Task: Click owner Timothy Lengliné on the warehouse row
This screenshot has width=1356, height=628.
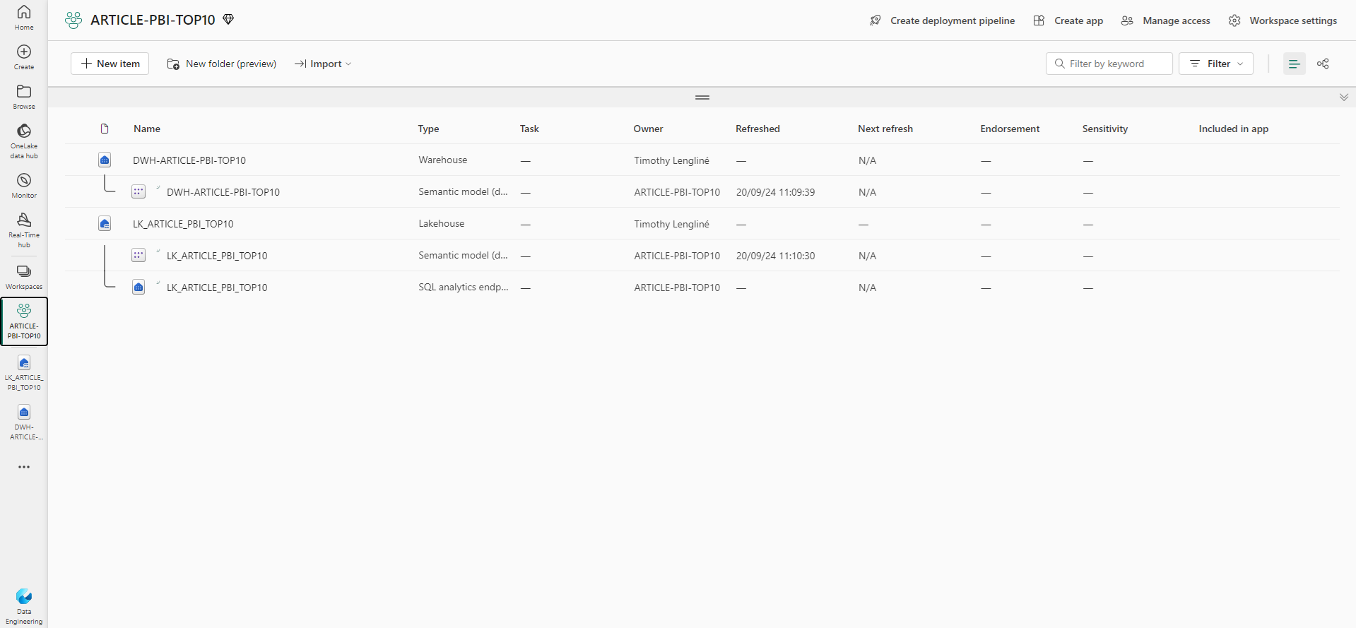Action: (671, 160)
